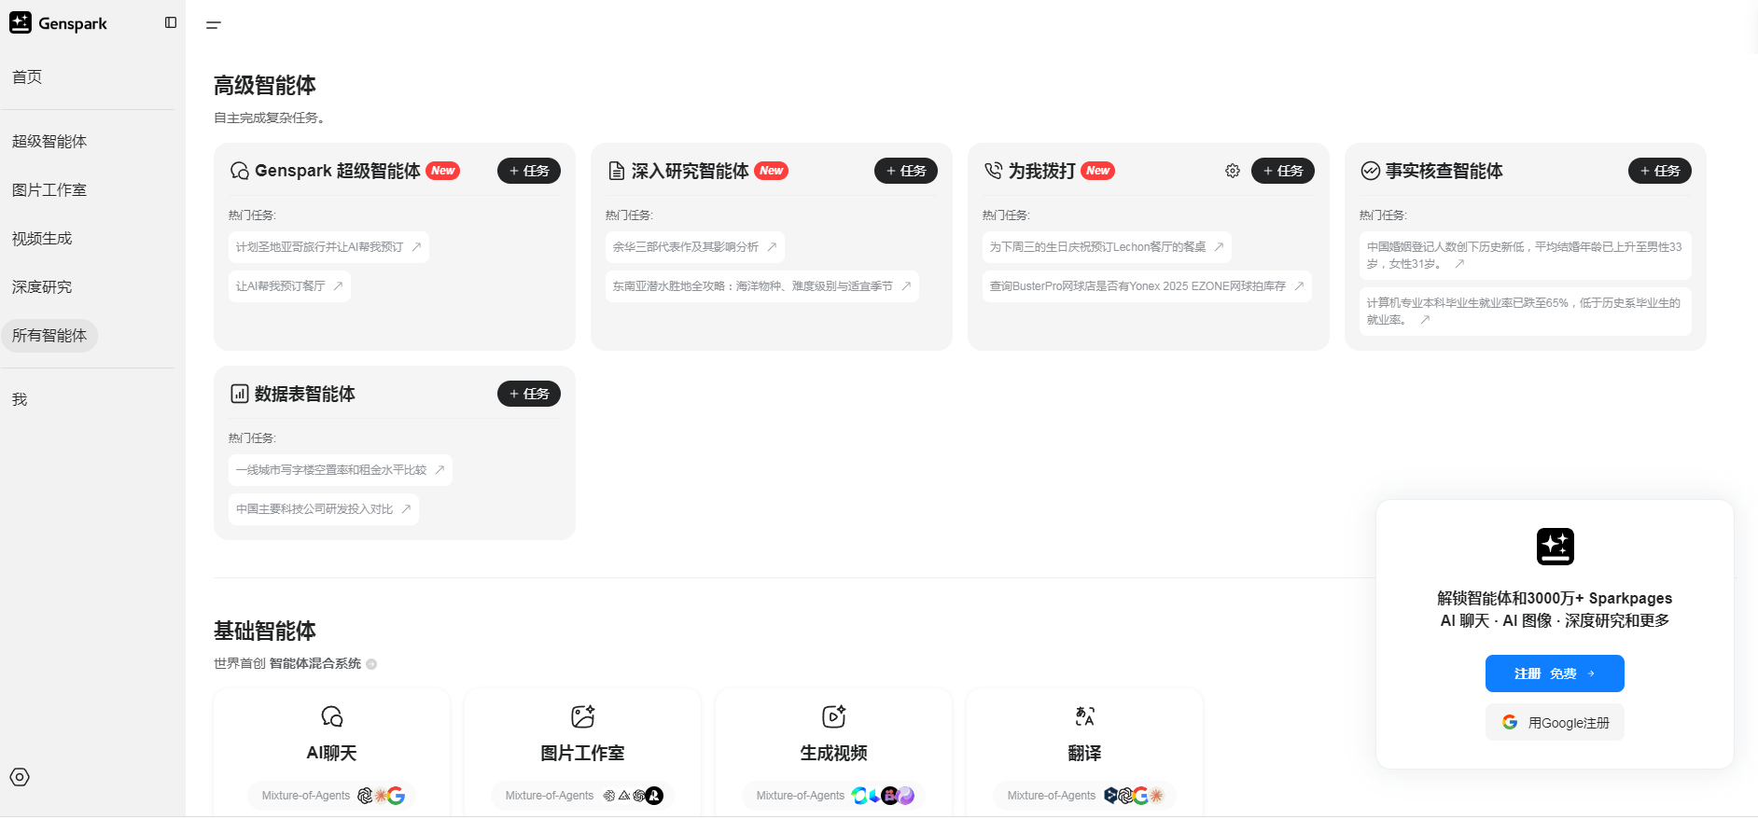The width and height of the screenshot is (1758, 819).
Task: Click the Genspark logo icon
Action: [x=21, y=23]
